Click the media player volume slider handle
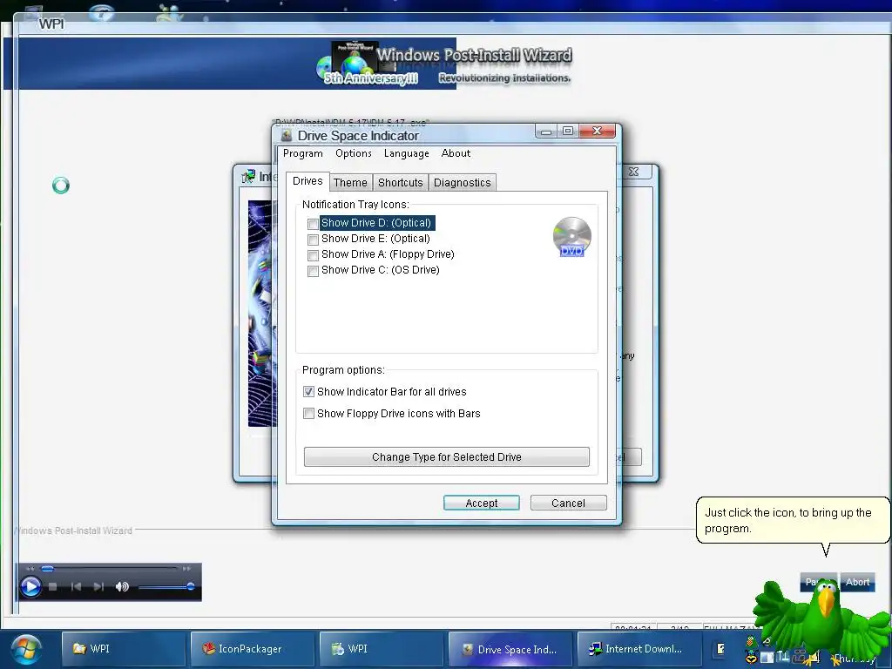892x669 pixels. tap(191, 586)
